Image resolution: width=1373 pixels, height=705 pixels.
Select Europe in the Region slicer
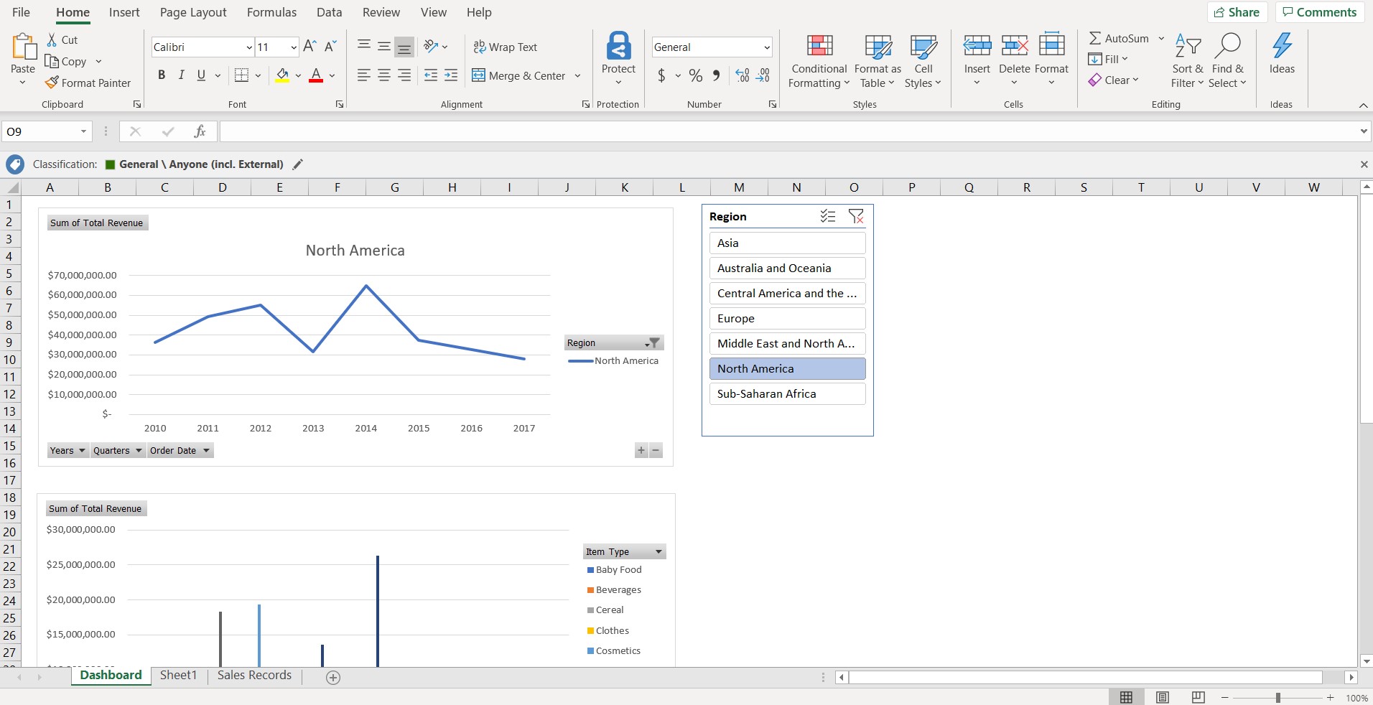(787, 318)
